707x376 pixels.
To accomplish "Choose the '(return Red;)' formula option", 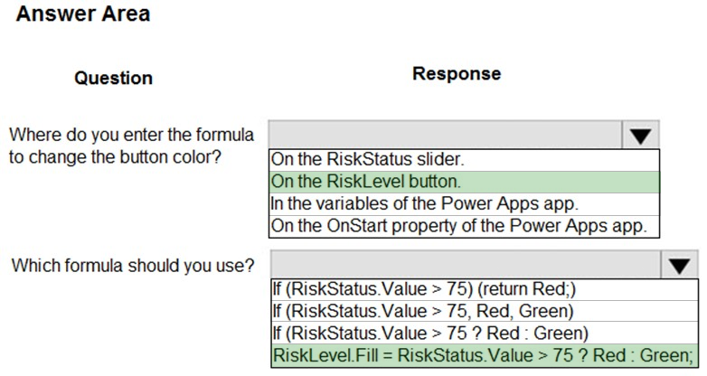I will point(485,289).
